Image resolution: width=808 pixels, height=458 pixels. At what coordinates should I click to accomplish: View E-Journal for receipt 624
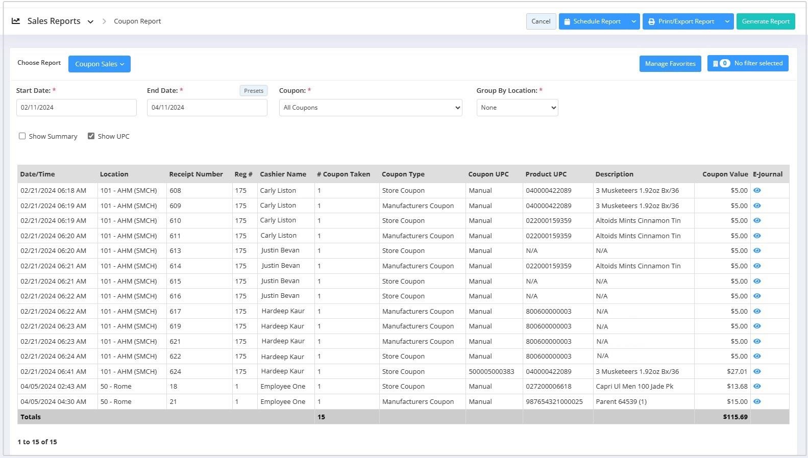[757, 371]
